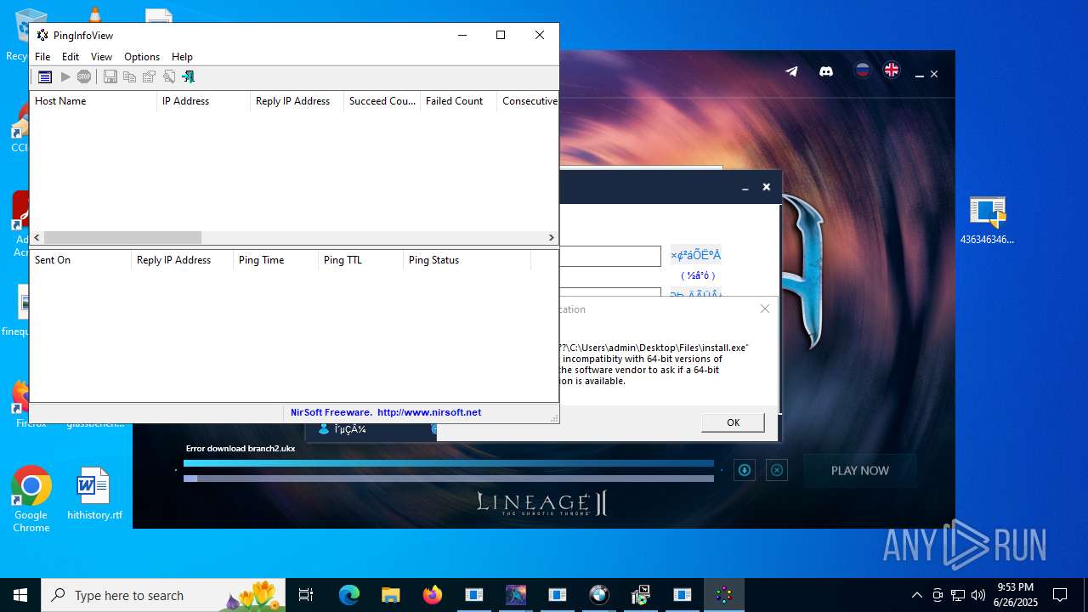This screenshot has width=1088, height=612.
Task: Open Task View on the taskbar
Action: (x=306, y=595)
